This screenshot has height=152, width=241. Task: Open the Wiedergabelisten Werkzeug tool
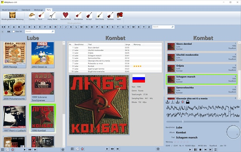[x=12, y=16]
